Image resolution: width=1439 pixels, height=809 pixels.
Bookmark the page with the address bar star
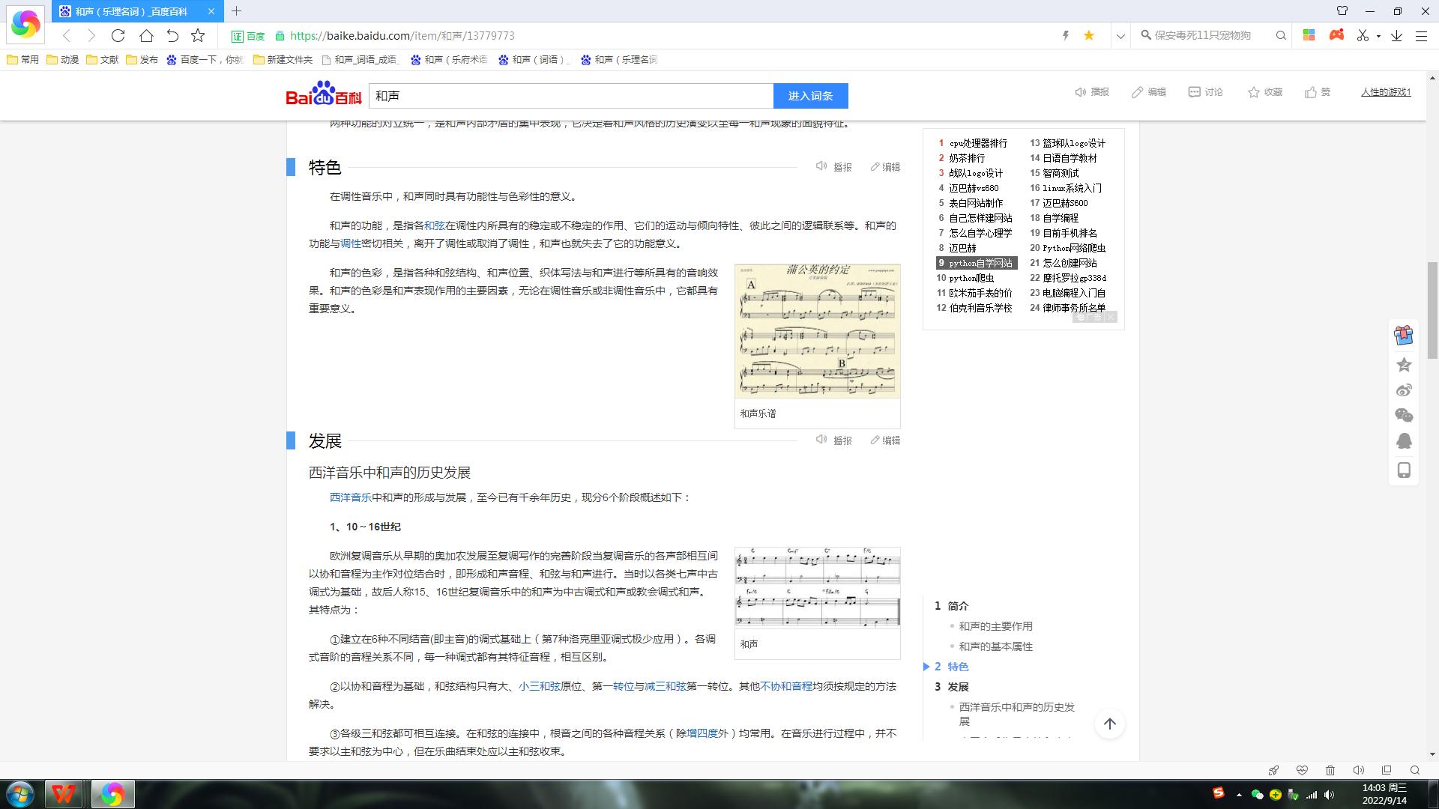pos(1090,35)
